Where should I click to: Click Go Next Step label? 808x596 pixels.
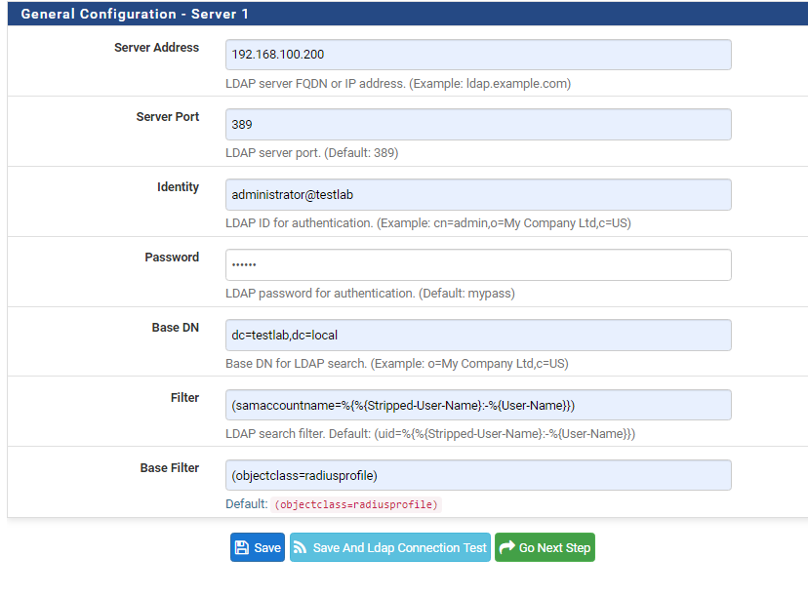pyautogui.click(x=554, y=547)
